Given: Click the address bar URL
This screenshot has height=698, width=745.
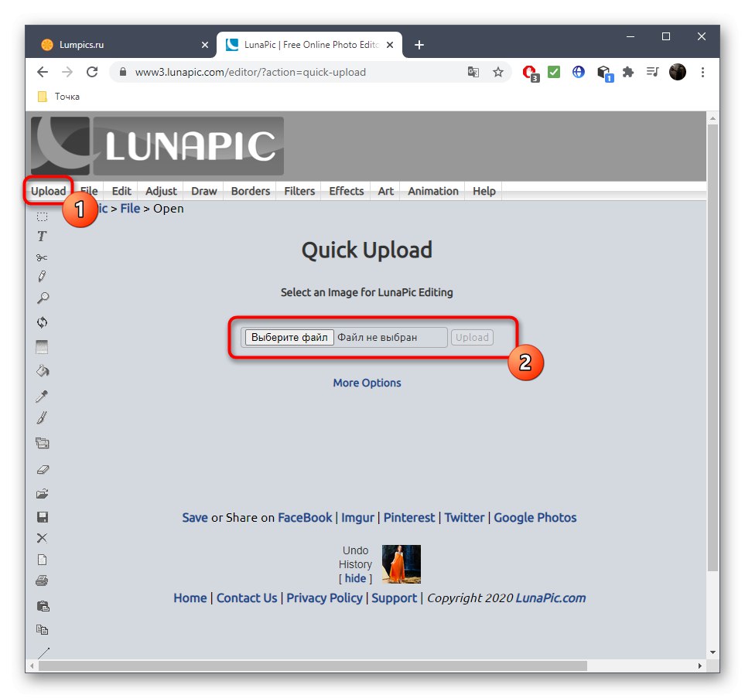Looking at the screenshot, I should click(x=251, y=72).
